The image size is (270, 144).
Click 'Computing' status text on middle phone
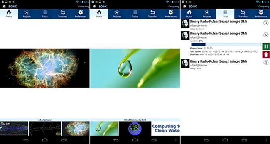coord(174,7)
